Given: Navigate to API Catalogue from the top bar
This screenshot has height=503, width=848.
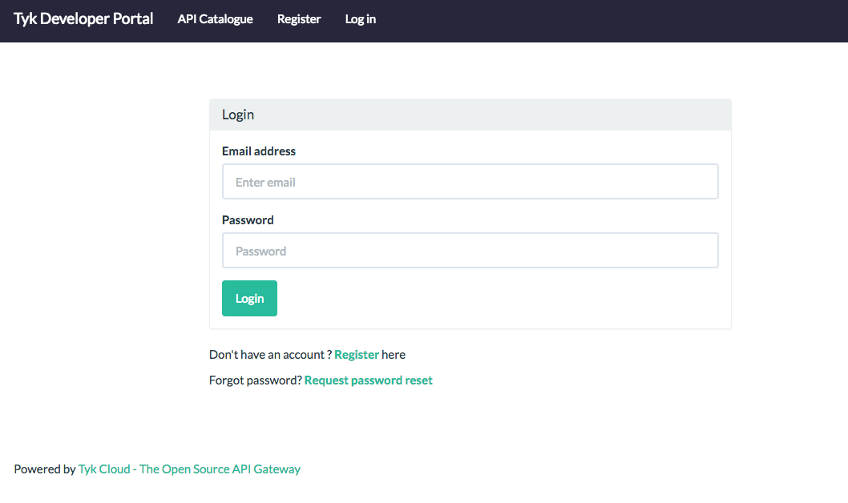Looking at the screenshot, I should point(215,18).
